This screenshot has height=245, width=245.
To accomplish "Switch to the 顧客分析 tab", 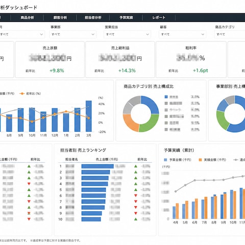I will point(60,17).
